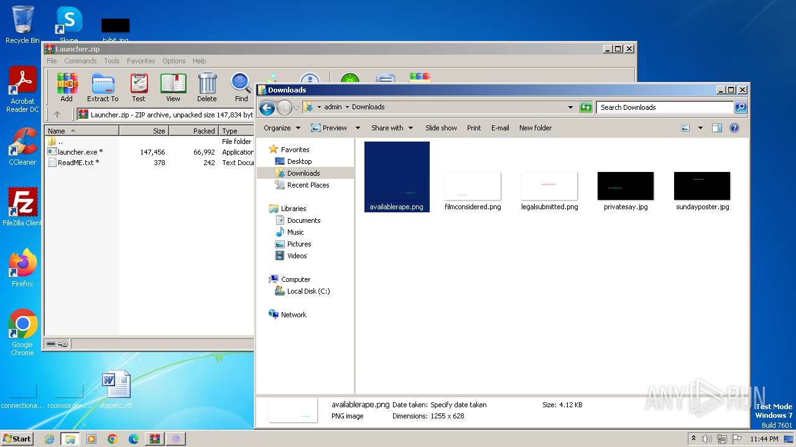796x447 pixels.
Task: Go up one folder in WinRAR
Action: (x=57, y=114)
